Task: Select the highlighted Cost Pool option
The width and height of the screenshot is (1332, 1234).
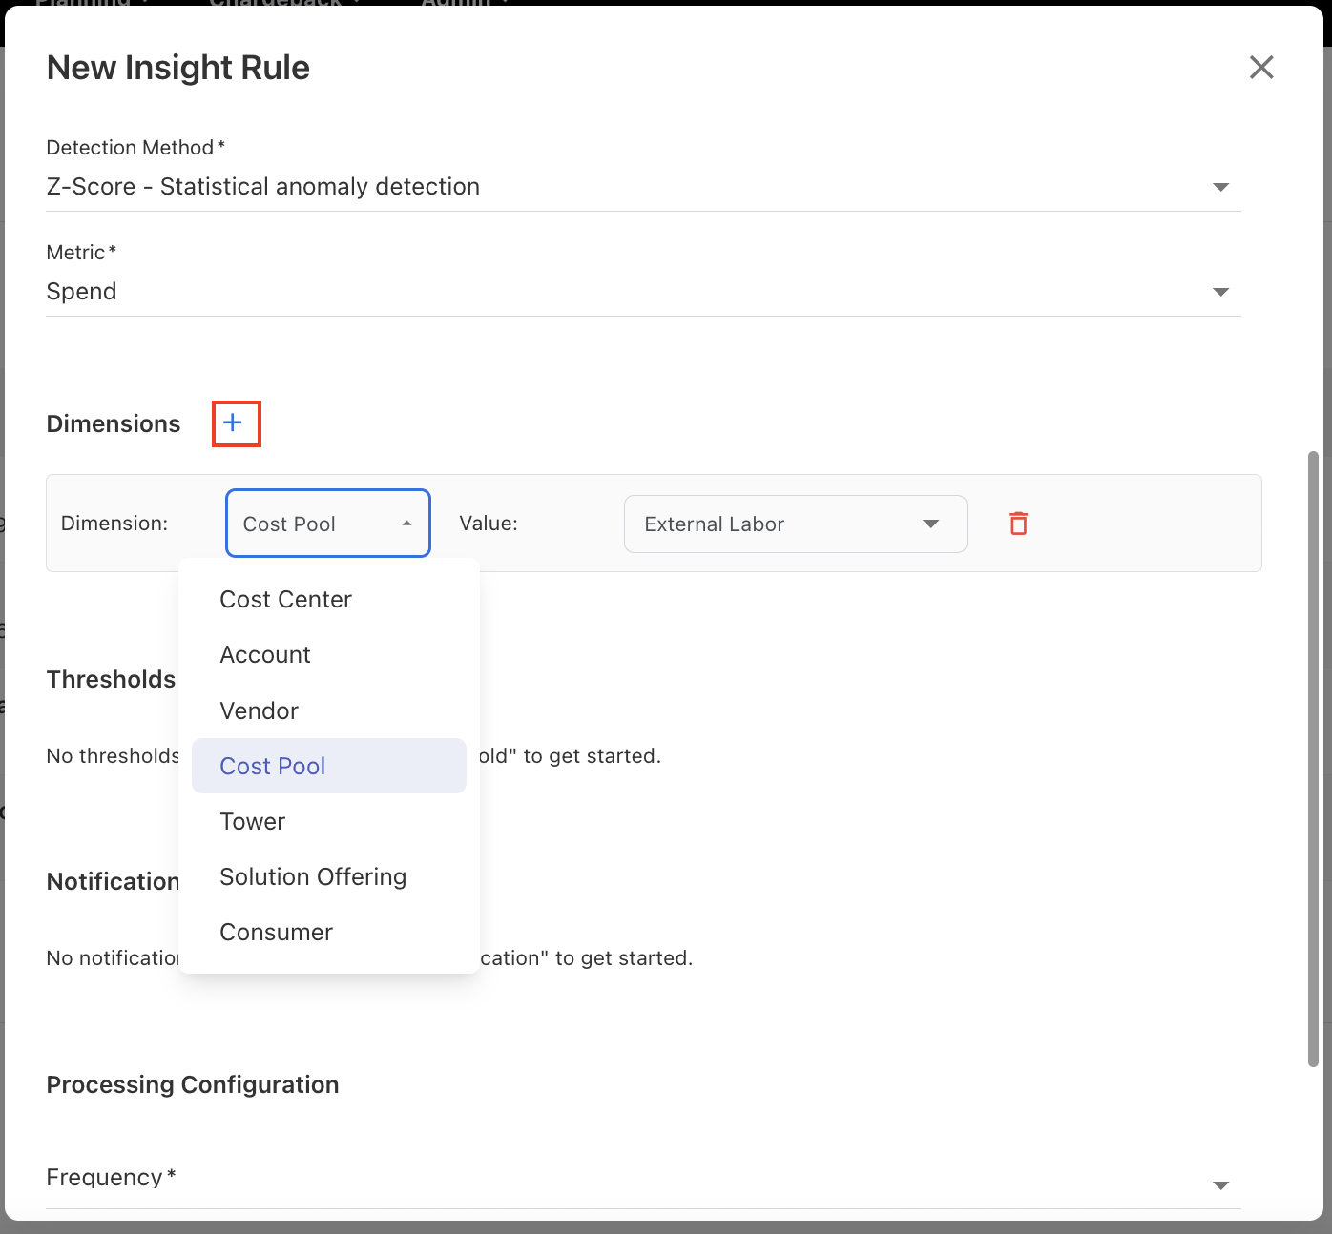Action: pyautogui.click(x=273, y=766)
